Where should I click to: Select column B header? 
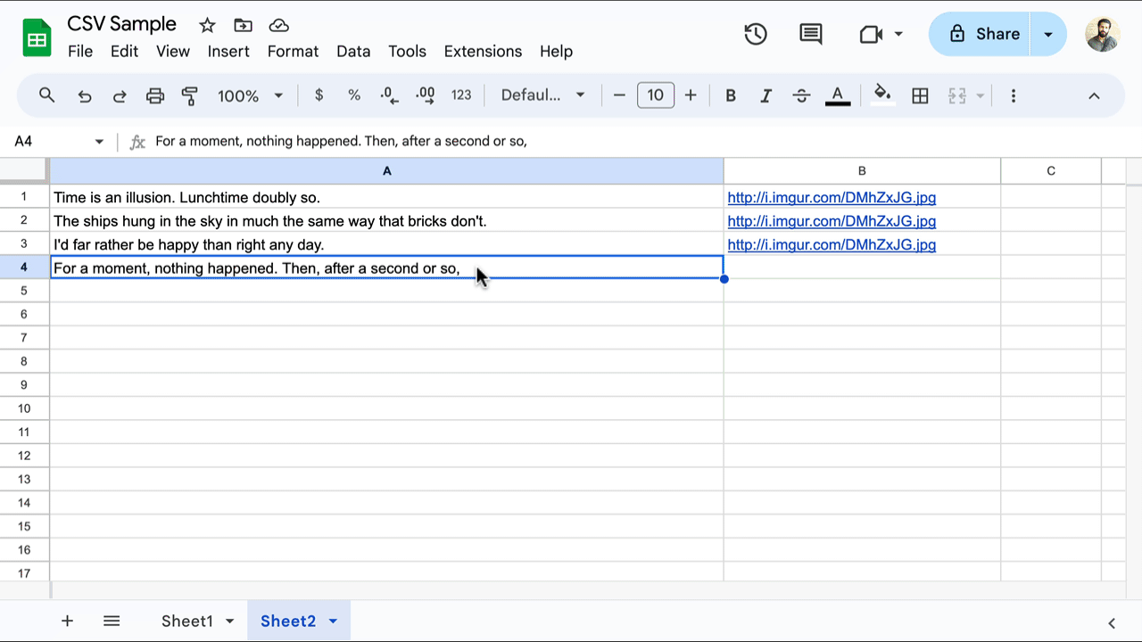coord(862,170)
